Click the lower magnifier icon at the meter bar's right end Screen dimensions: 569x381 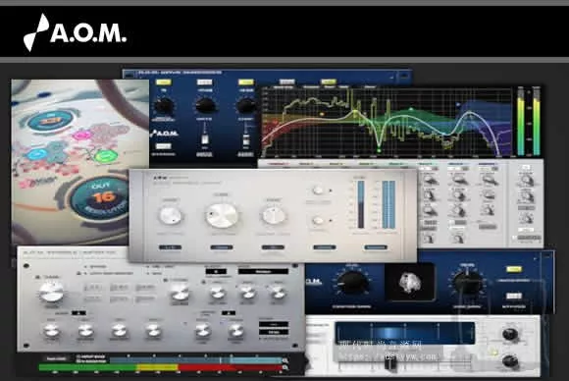coord(285,367)
